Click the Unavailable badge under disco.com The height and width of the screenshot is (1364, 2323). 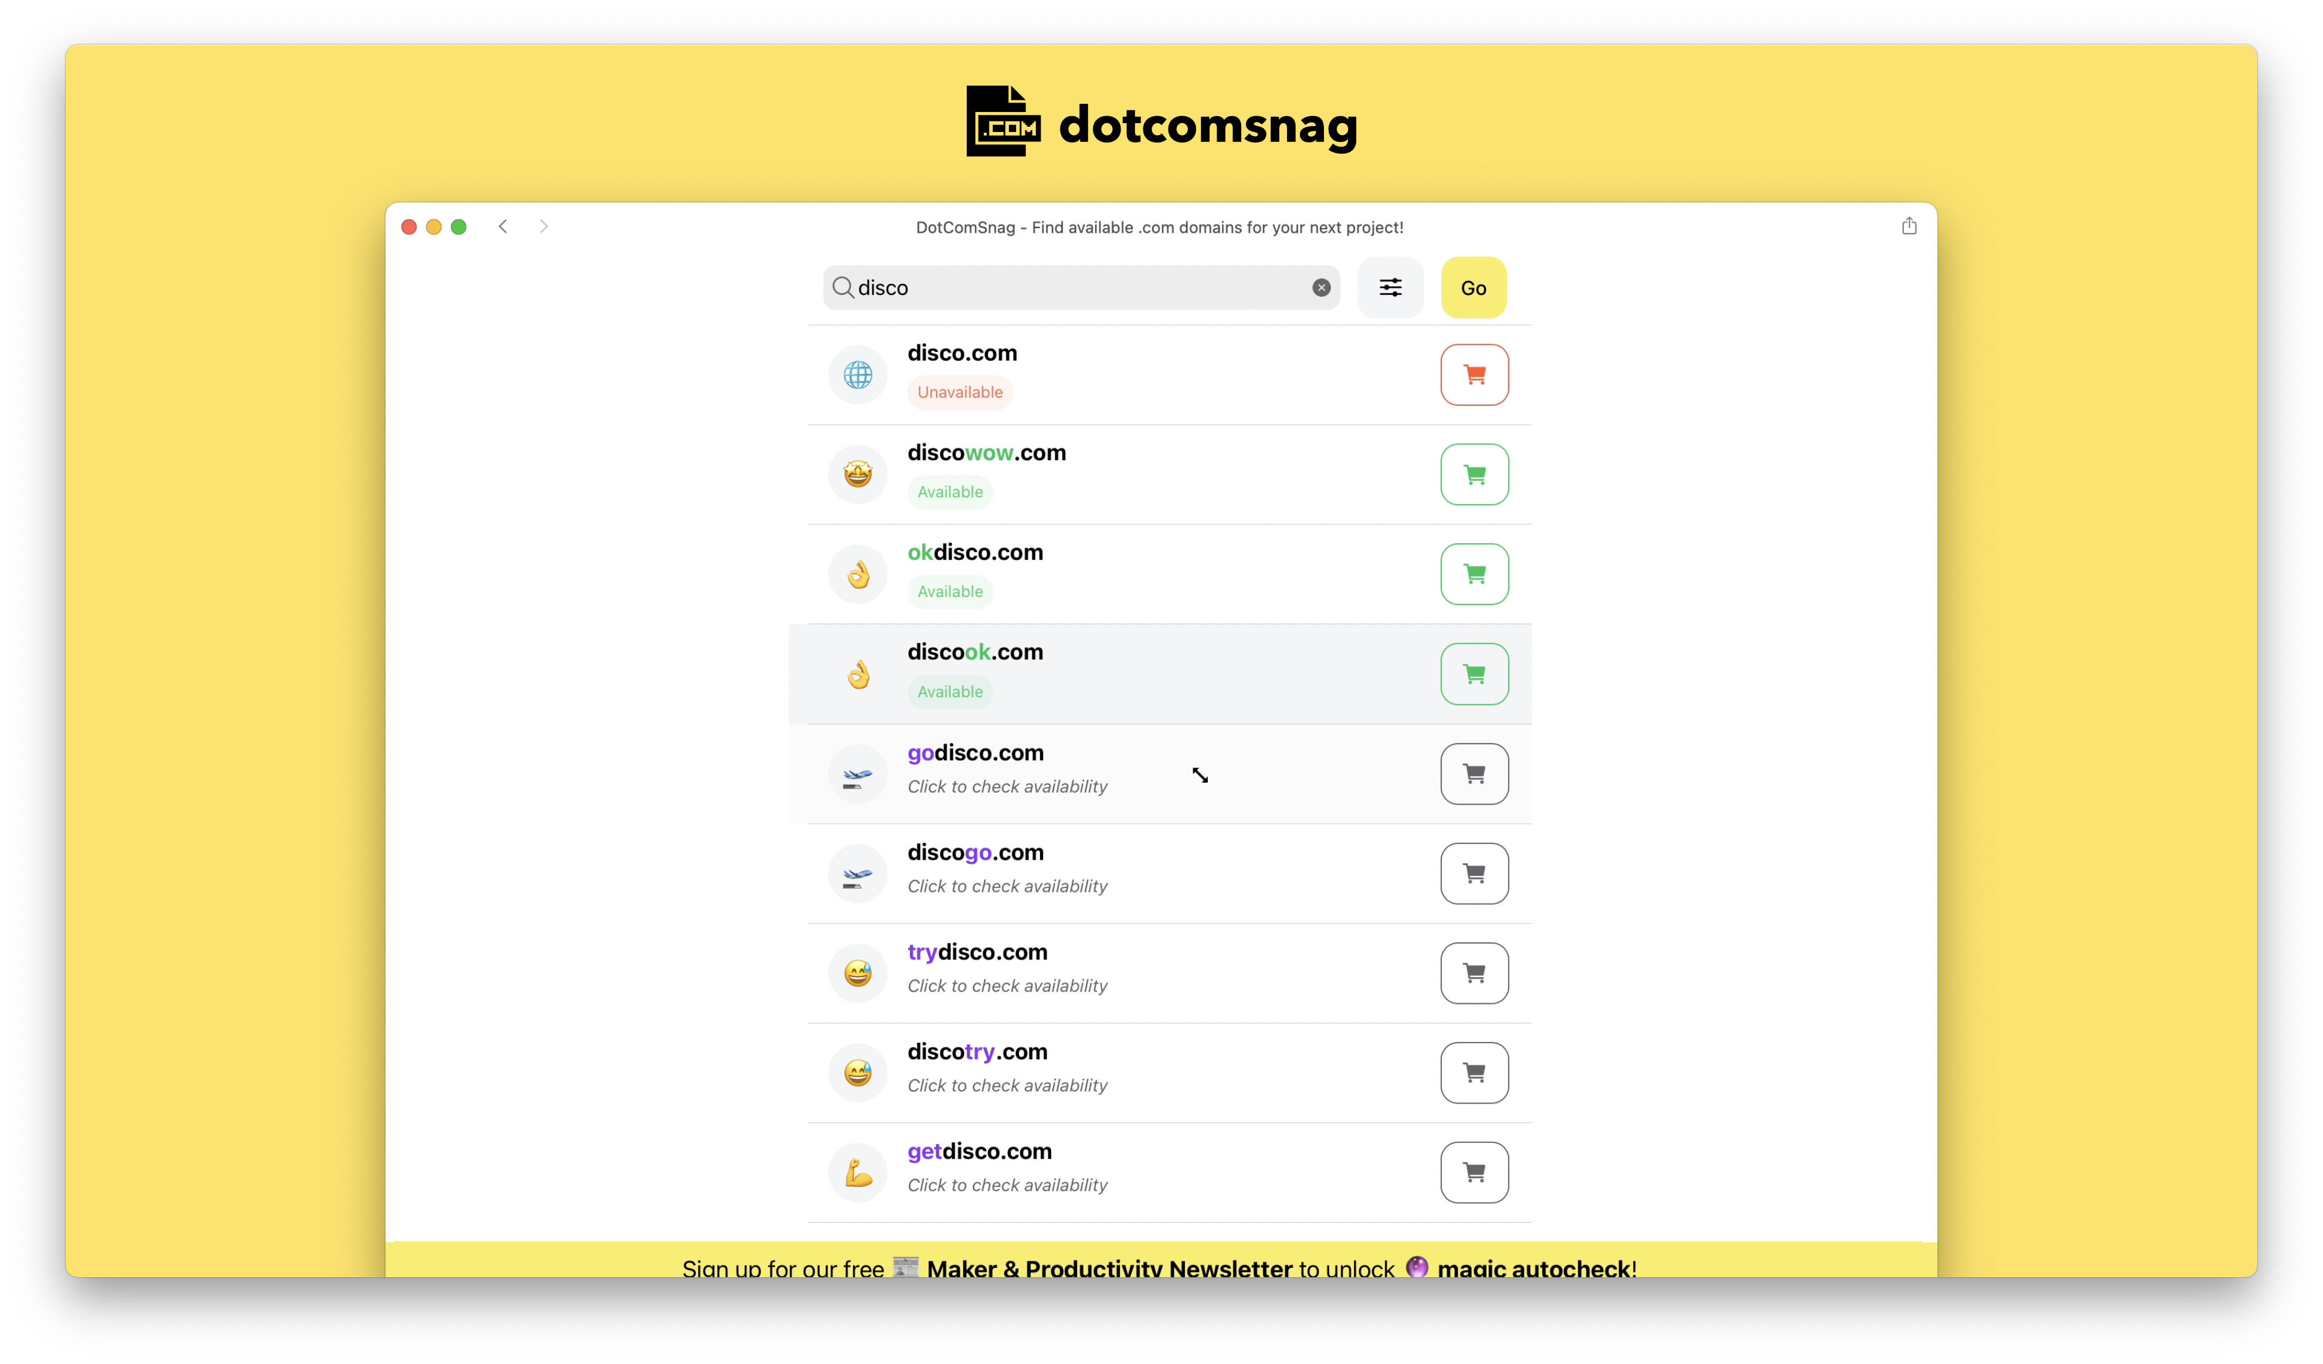(x=959, y=393)
